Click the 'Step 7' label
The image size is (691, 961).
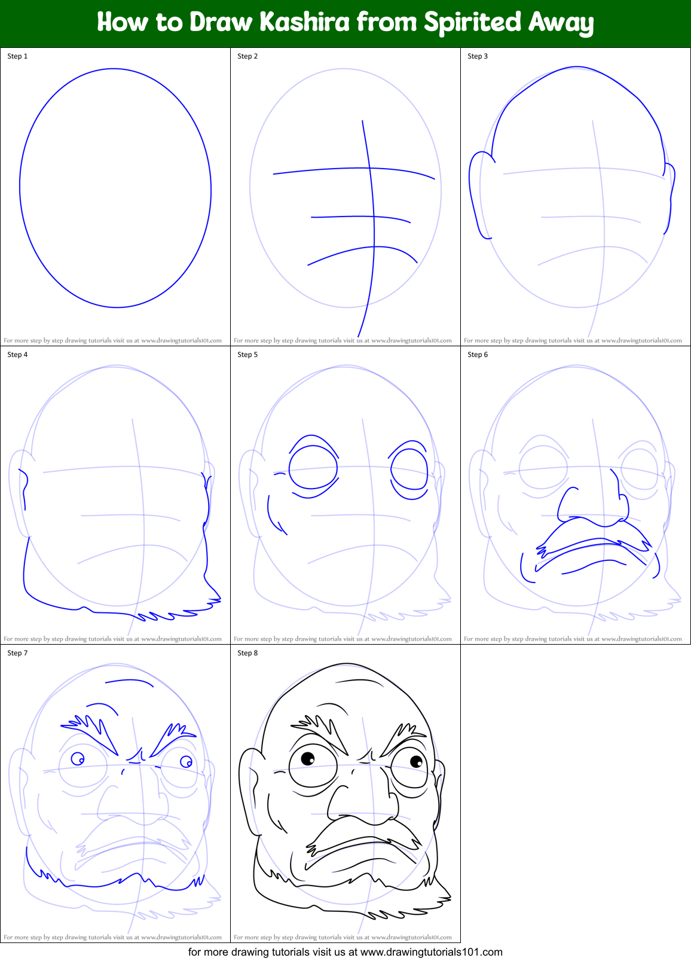[17, 653]
